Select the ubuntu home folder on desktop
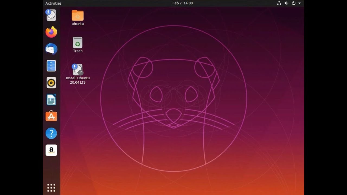The height and width of the screenshot is (195, 347). click(78, 15)
